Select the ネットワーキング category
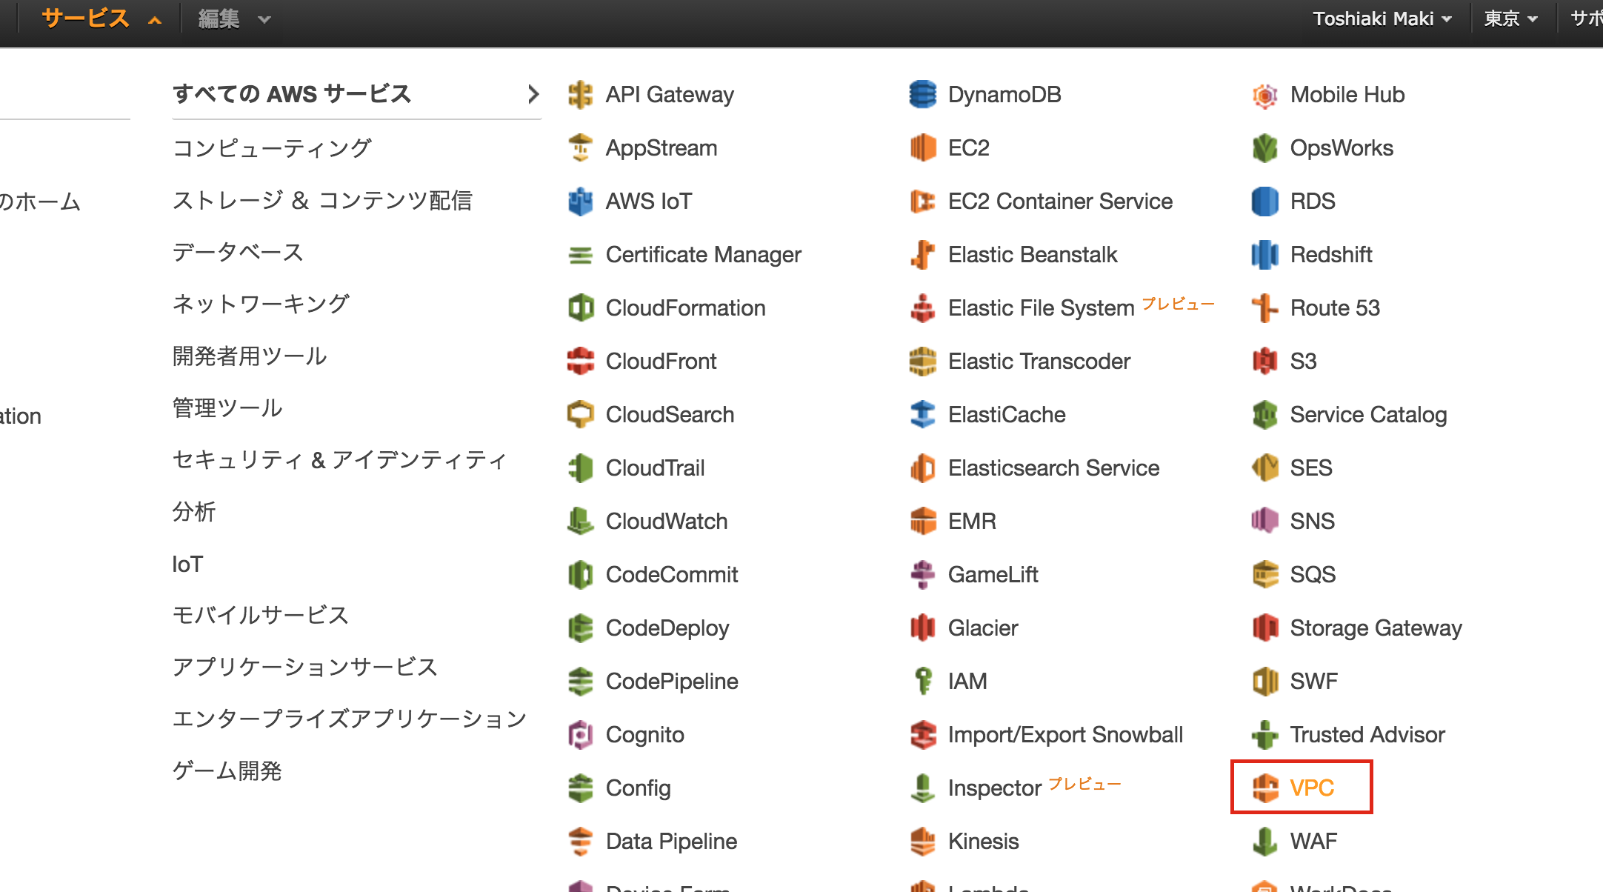This screenshot has height=892, width=1603. pyautogui.click(x=261, y=304)
